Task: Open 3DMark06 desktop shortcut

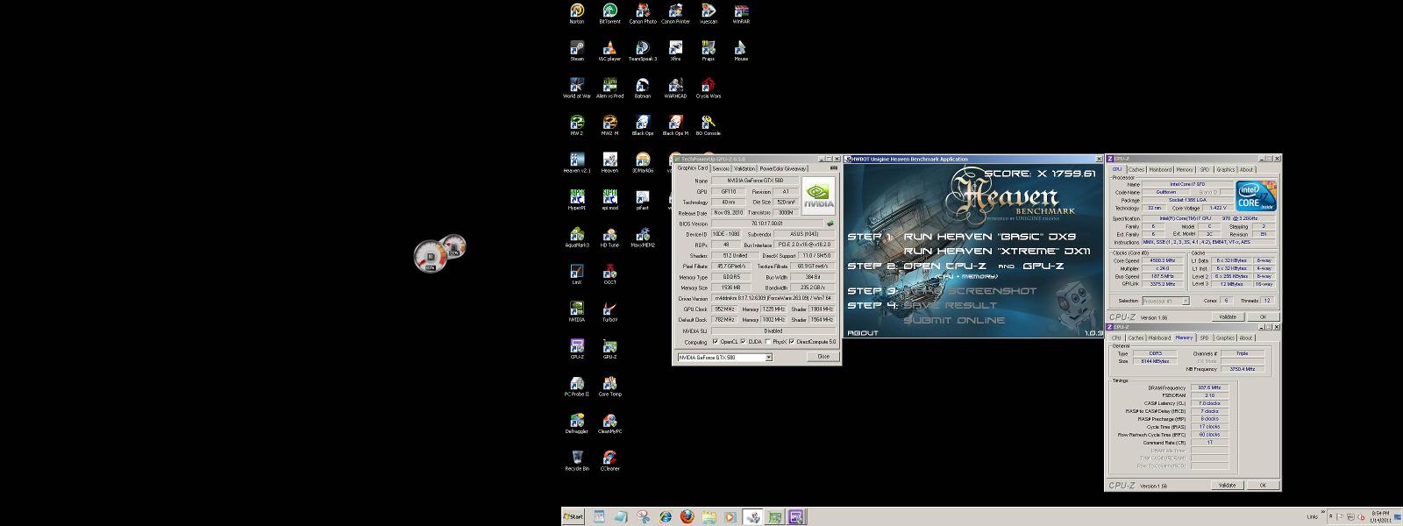Action: [643, 162]
